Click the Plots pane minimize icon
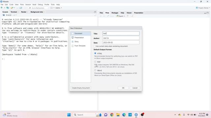 pyautogui.click(x=205, y=13)
